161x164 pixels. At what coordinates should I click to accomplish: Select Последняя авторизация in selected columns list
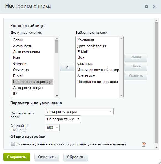tap(98, 82)
